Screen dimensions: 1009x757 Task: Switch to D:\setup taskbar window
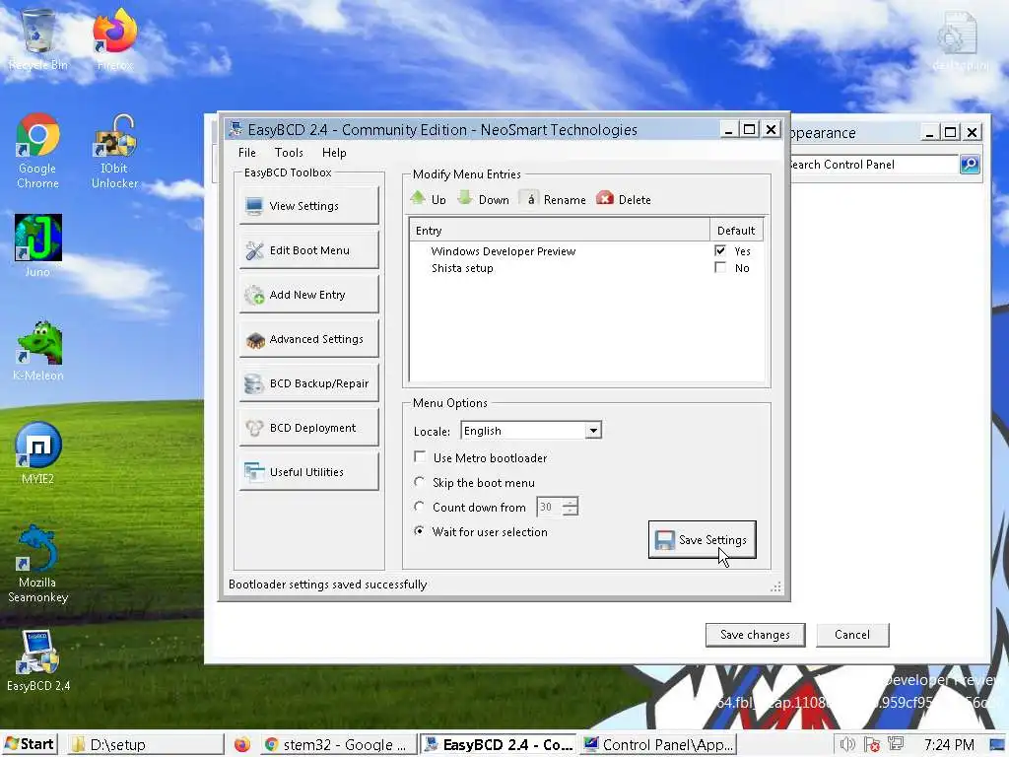click(x=145, y=745)
